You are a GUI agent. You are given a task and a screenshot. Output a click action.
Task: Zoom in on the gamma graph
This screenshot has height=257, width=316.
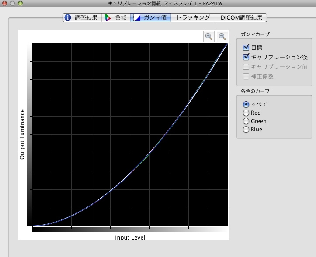pyautogui.click(x=209, y=37)
